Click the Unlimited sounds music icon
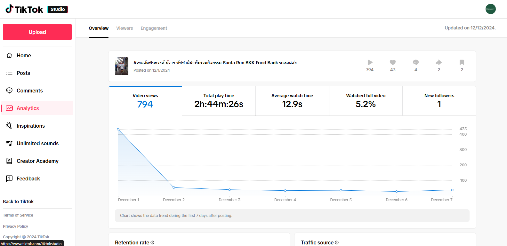 click(x=9, y=143)
